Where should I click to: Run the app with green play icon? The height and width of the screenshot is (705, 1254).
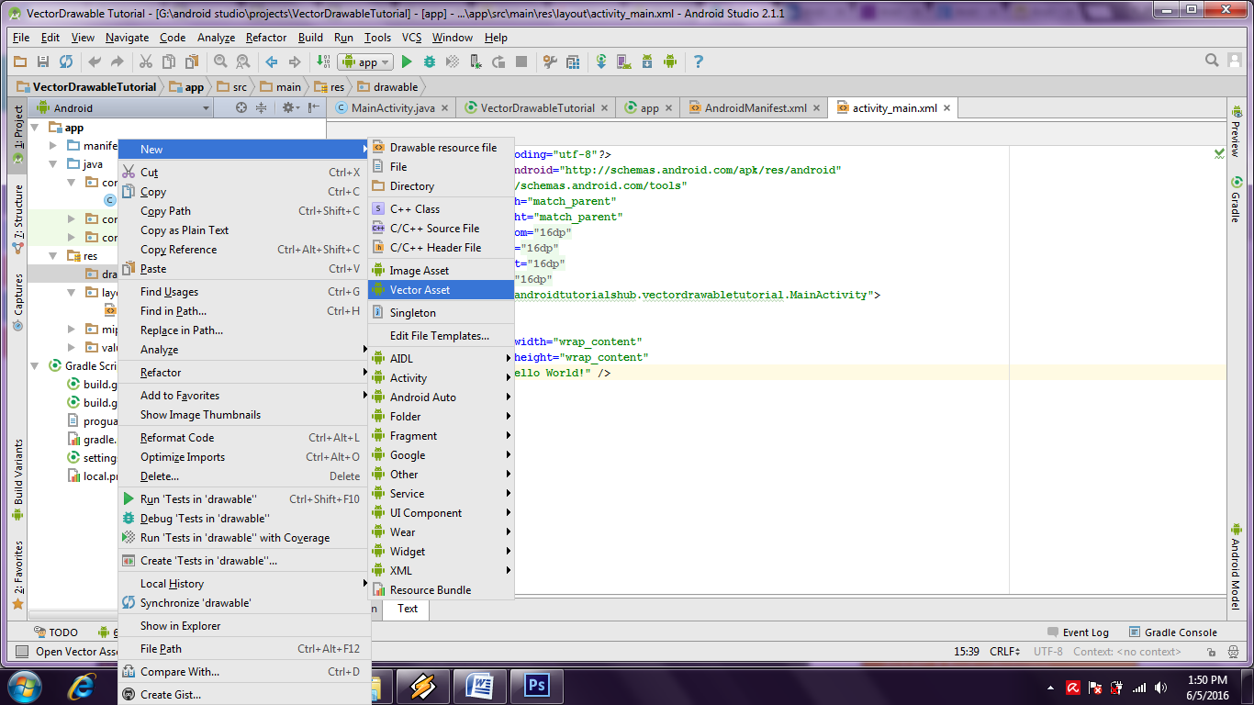click(x=407, y=62)
